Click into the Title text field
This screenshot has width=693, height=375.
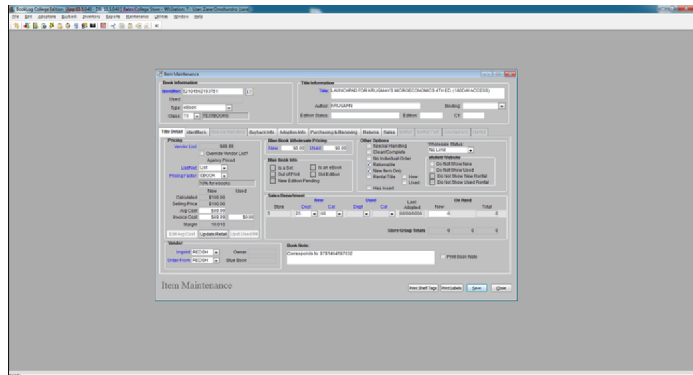tap(417, 93)
